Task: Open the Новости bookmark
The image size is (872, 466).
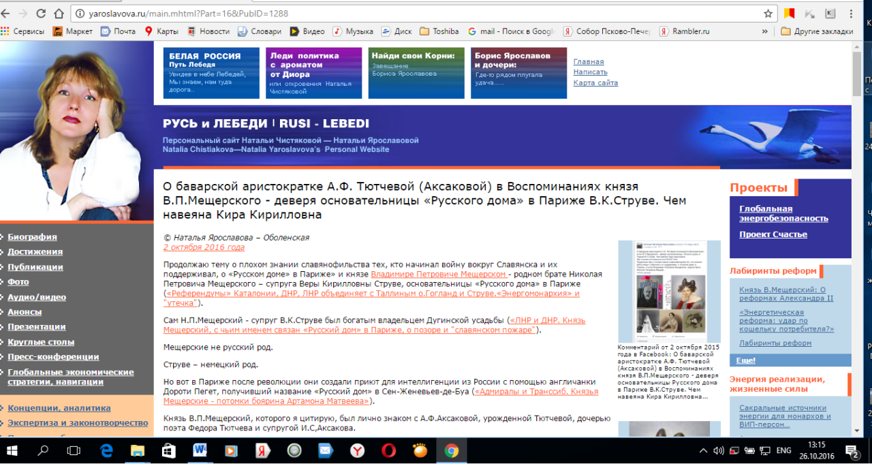Action: click(208, 31)
